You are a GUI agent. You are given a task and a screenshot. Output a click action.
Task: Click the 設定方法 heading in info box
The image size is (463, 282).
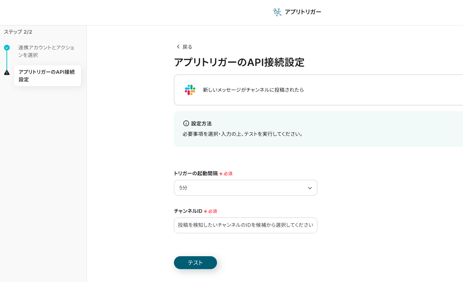[x=201, y=124]
